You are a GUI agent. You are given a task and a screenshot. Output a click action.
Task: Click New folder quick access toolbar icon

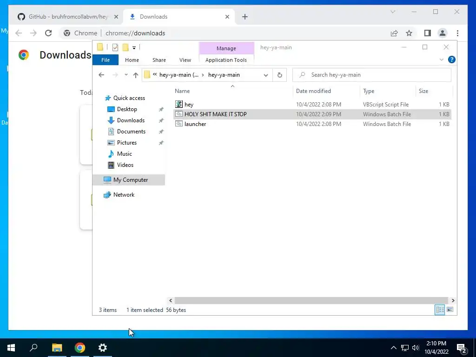click(126, 47)
